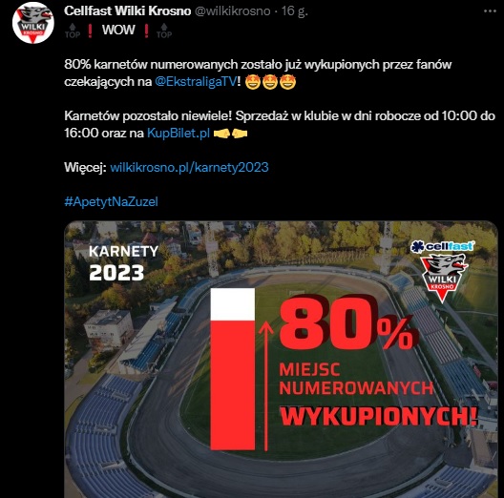504x498 pixels.
Task: Click the Cellfast logo in the image
Action: [442, 246]
